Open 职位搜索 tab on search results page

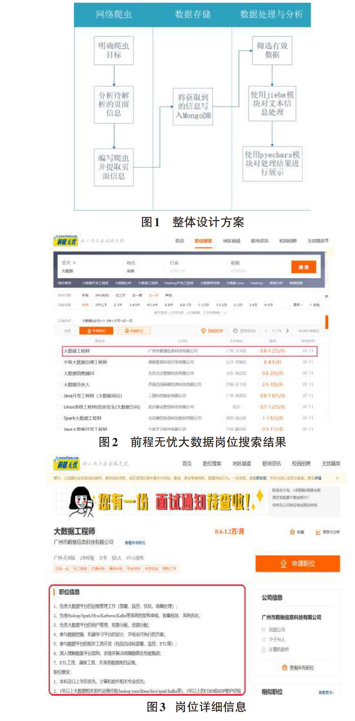coord(203,241)
